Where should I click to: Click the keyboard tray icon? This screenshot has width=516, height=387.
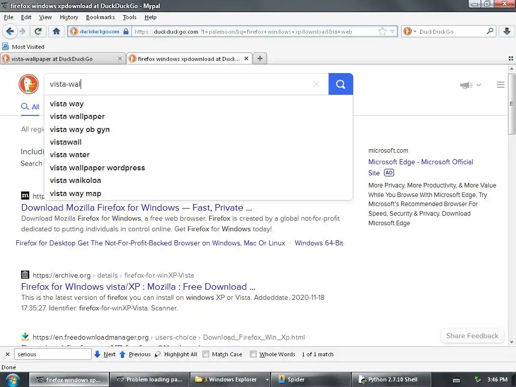click(x=457, y=380)
